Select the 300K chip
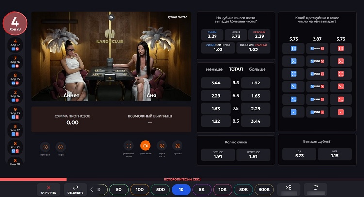The height and width of the screenshot is (197, 364). 264,190
